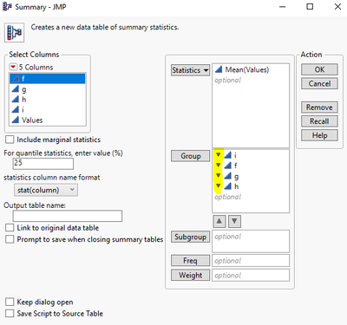
Task: Click the Group button
Action: click(x=190, y=156)
